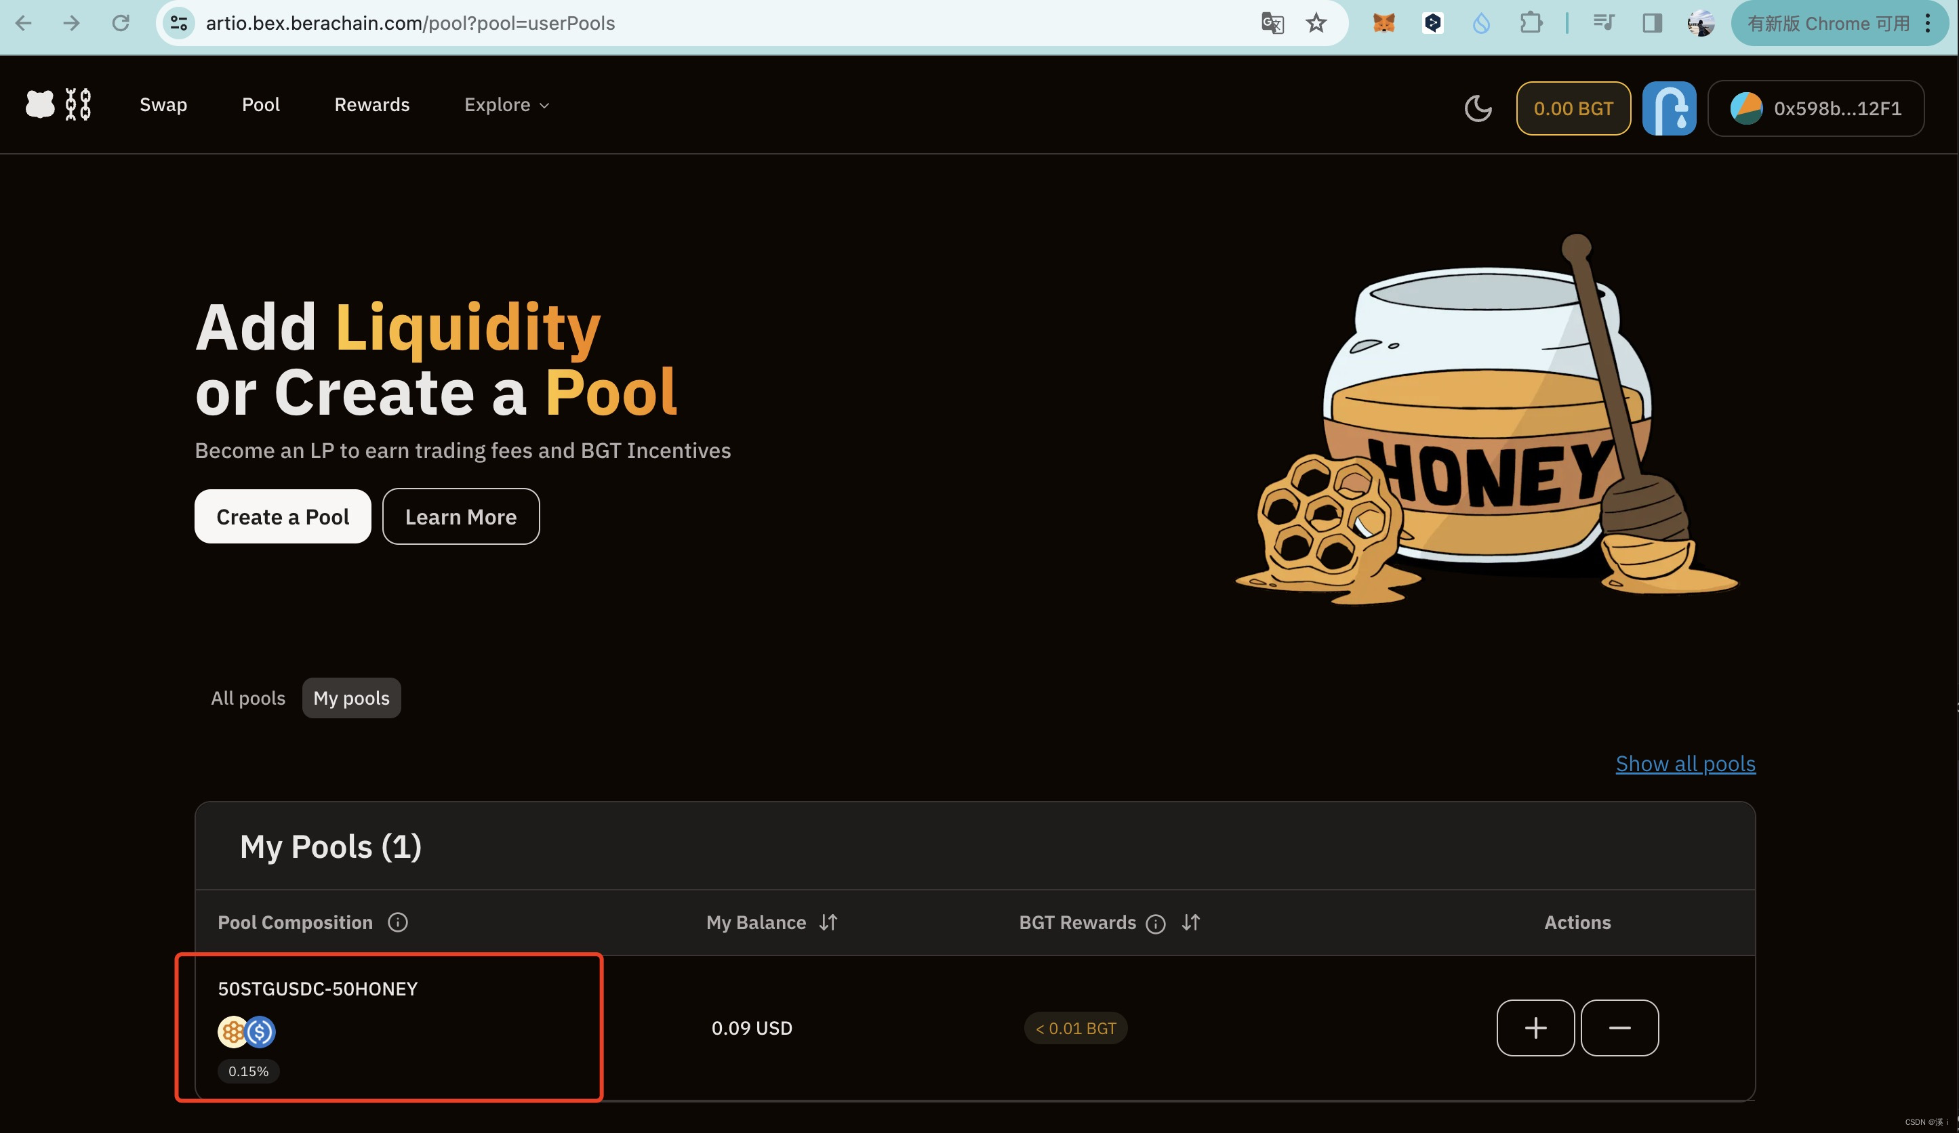Image resolution: width=1959 pixels, height=1133 pixels.
Task: Click Pool Composition info icon
Action: (x=398, y=922)
